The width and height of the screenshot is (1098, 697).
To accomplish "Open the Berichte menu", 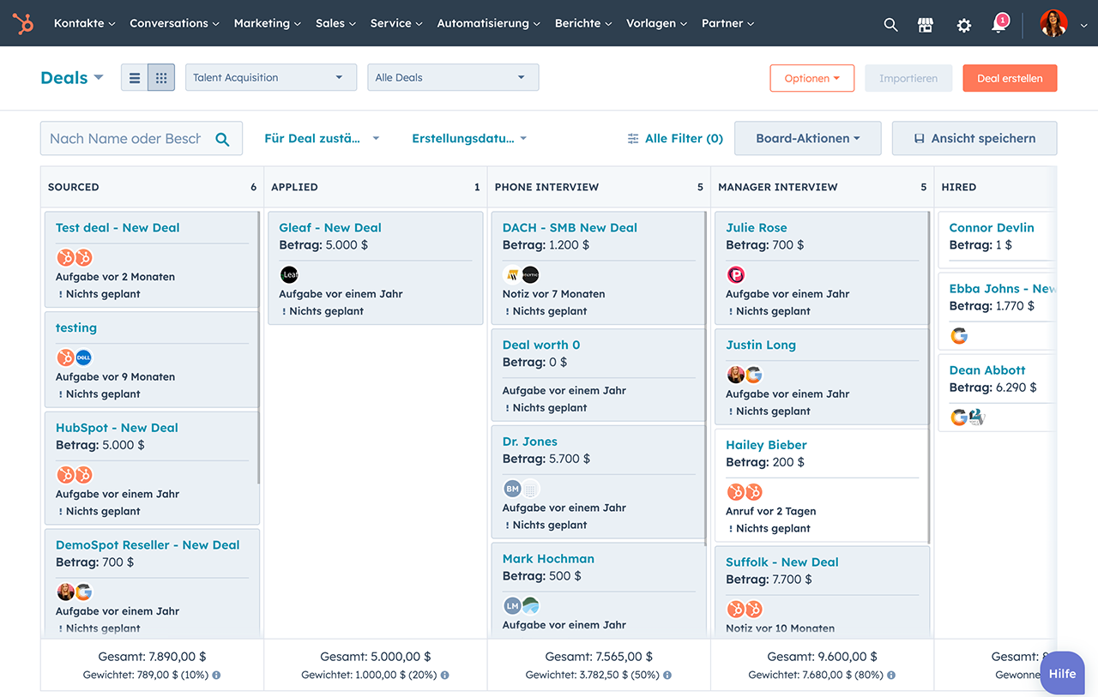I will [583, 24].
